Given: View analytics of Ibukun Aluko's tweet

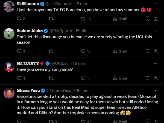Looking at the screenshot, I should 115,51.
